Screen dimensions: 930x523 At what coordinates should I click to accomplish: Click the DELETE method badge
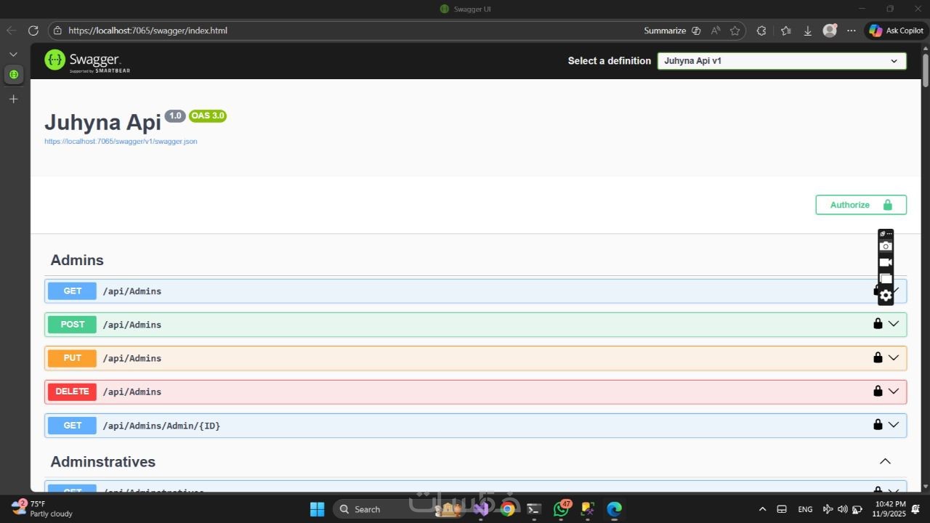point(72,392)
